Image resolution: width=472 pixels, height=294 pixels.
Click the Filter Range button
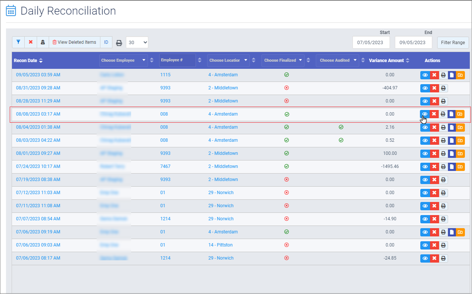(x=453, y=42)
